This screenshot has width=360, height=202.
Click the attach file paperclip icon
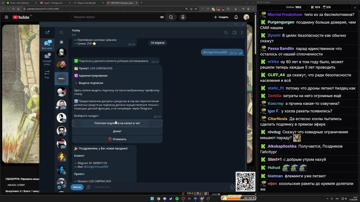[x=88, y=187]
